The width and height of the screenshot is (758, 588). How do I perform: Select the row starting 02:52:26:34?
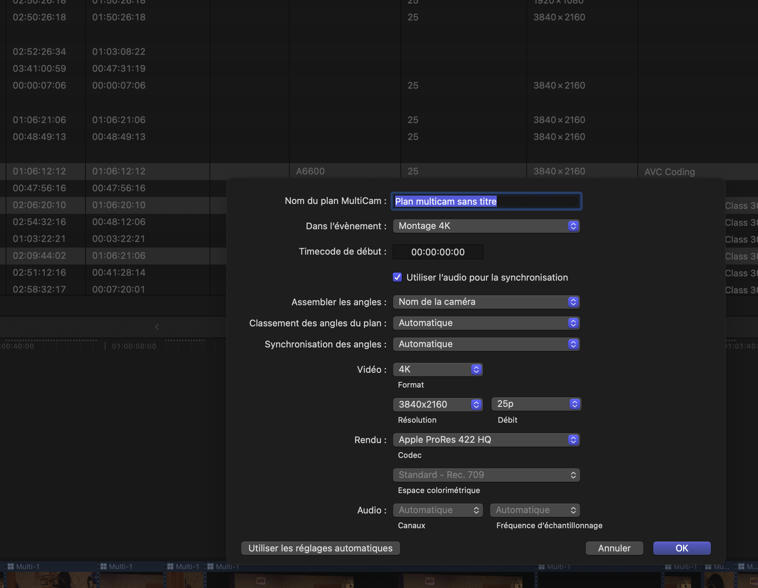(x=379, y=52)
